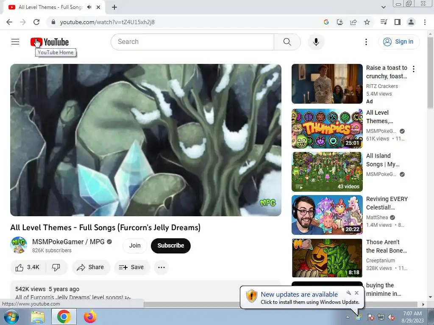Mute tab audio speaker icon

89,7
